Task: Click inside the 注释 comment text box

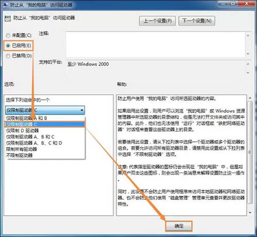Action: click(155, 45)
